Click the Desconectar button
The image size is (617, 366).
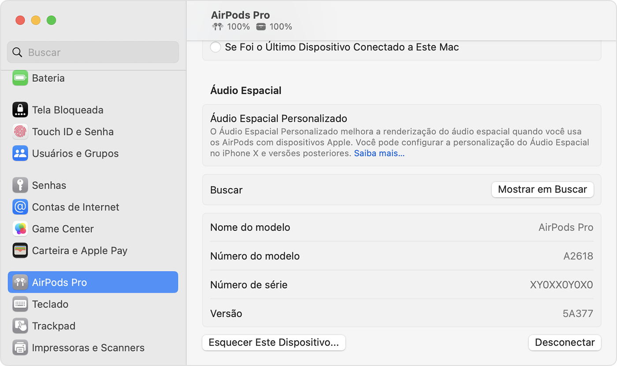click(565, 343)
